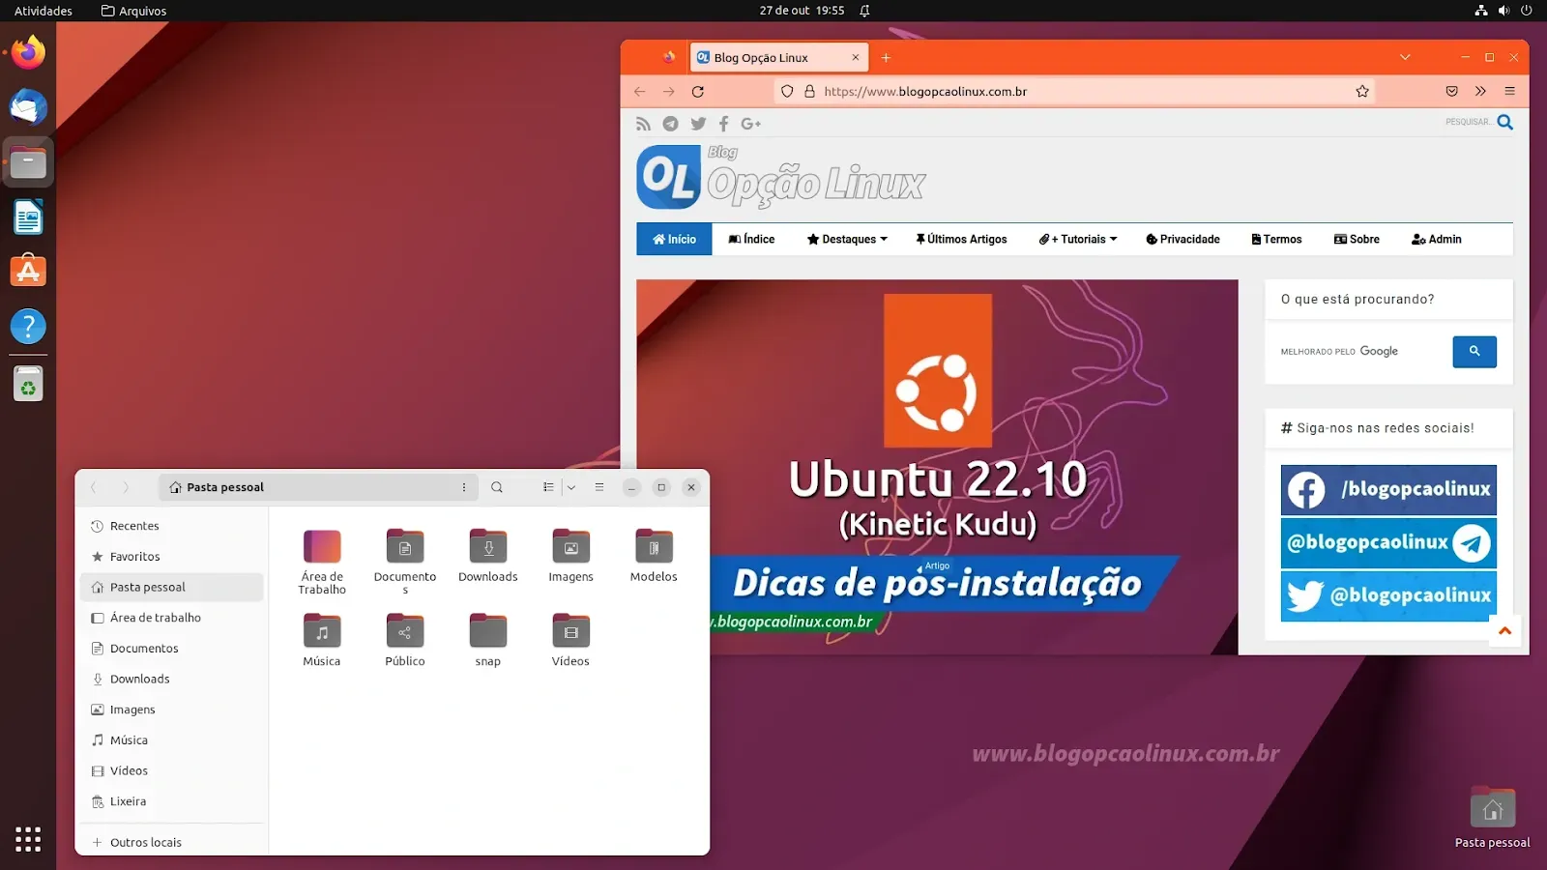The width and height of the screenshot is (1547, 870).
Task: Open the Downloads folder in Files
Action: (x=488, y=556)
